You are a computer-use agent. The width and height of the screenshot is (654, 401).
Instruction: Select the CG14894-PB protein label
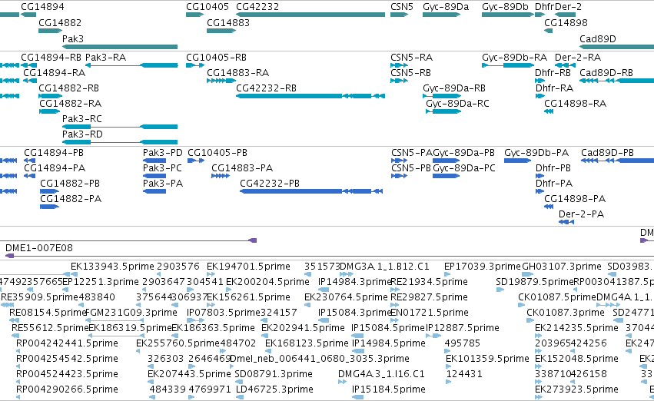pos(54,153)
